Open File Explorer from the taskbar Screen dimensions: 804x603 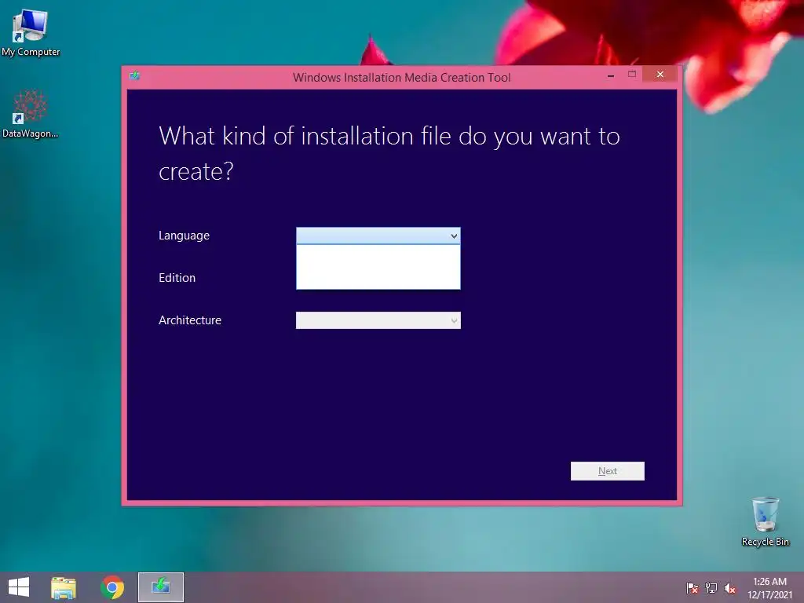64,587
